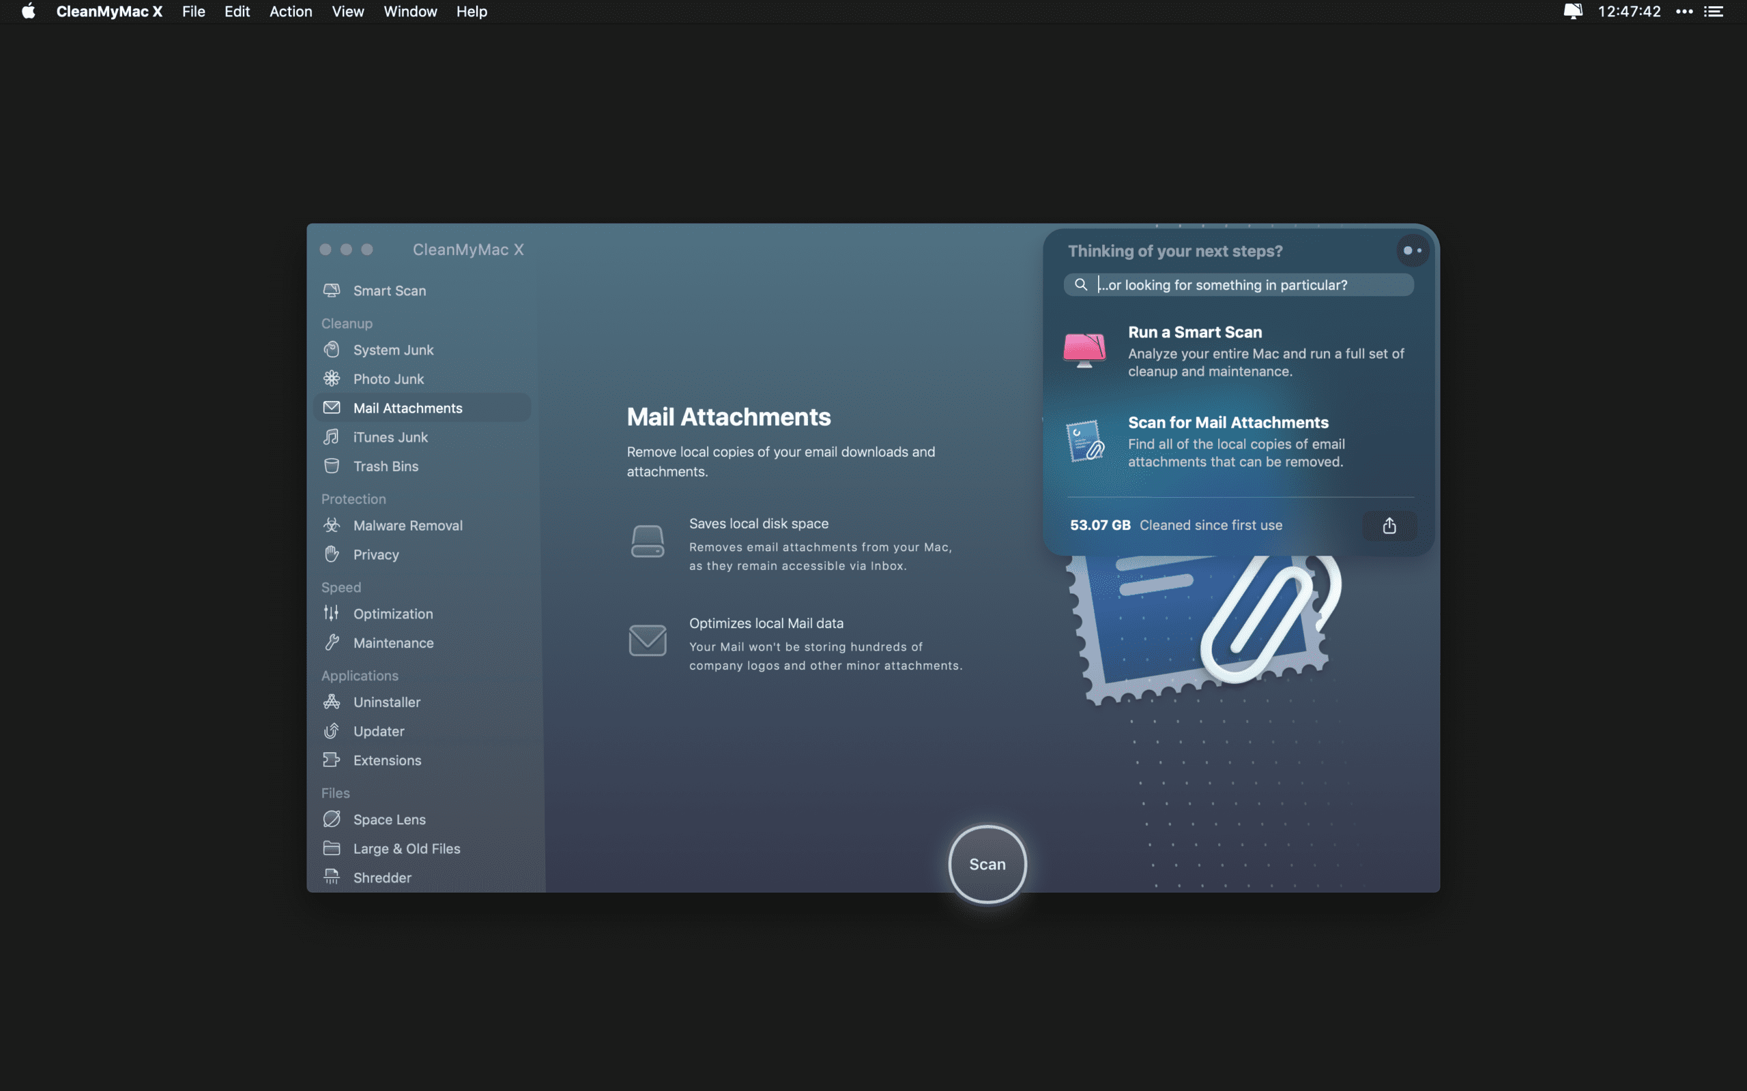
Task: Select the Space Lens icon
Action: (332, 819)
